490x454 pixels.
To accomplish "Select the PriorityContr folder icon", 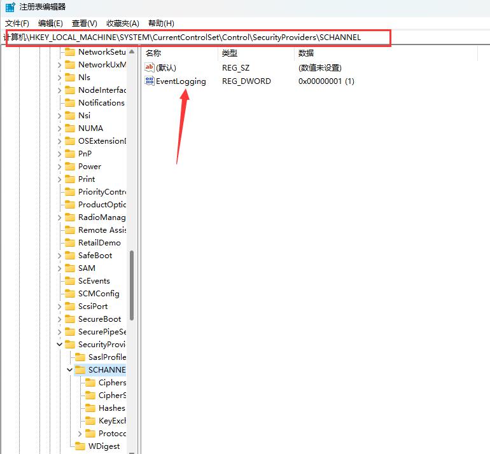I will [70, 192].
